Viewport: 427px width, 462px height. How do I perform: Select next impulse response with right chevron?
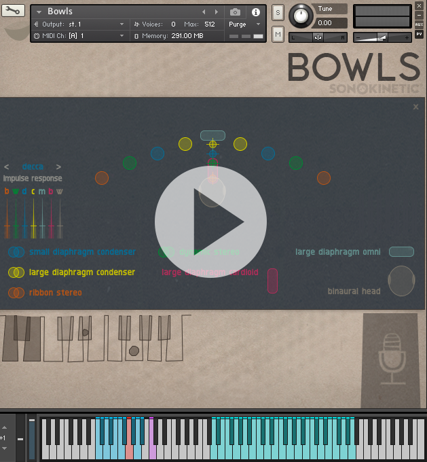[x=58, y=167]
